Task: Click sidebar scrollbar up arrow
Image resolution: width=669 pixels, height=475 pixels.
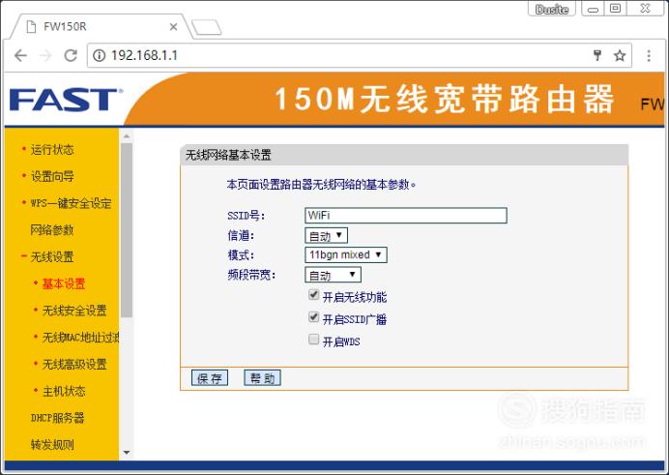Action: click(x=127, y=136)
